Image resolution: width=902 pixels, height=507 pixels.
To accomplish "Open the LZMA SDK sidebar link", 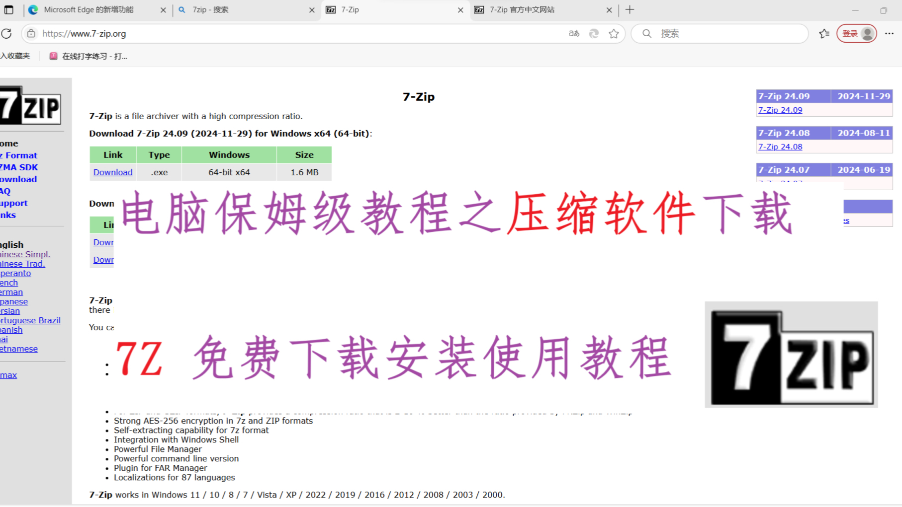I will [19, 167].
